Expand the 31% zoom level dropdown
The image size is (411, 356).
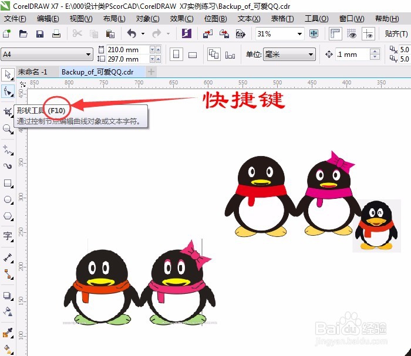click(299, 34)
